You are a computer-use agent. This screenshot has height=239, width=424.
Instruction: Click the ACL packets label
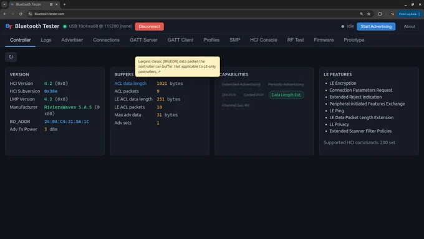[127, 91]
